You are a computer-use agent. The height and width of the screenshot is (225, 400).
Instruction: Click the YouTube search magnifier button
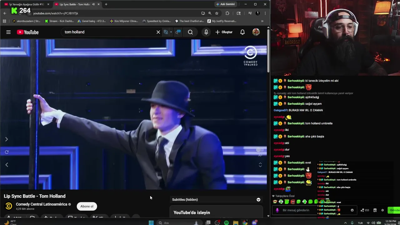[190, 32]
